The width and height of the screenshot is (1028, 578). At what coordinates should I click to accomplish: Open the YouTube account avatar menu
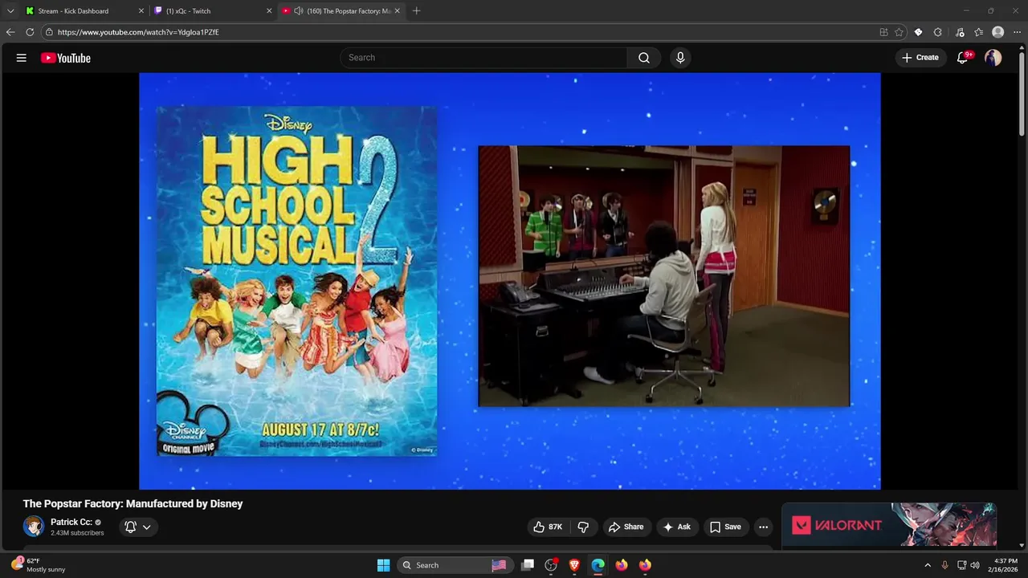[993, 58]
